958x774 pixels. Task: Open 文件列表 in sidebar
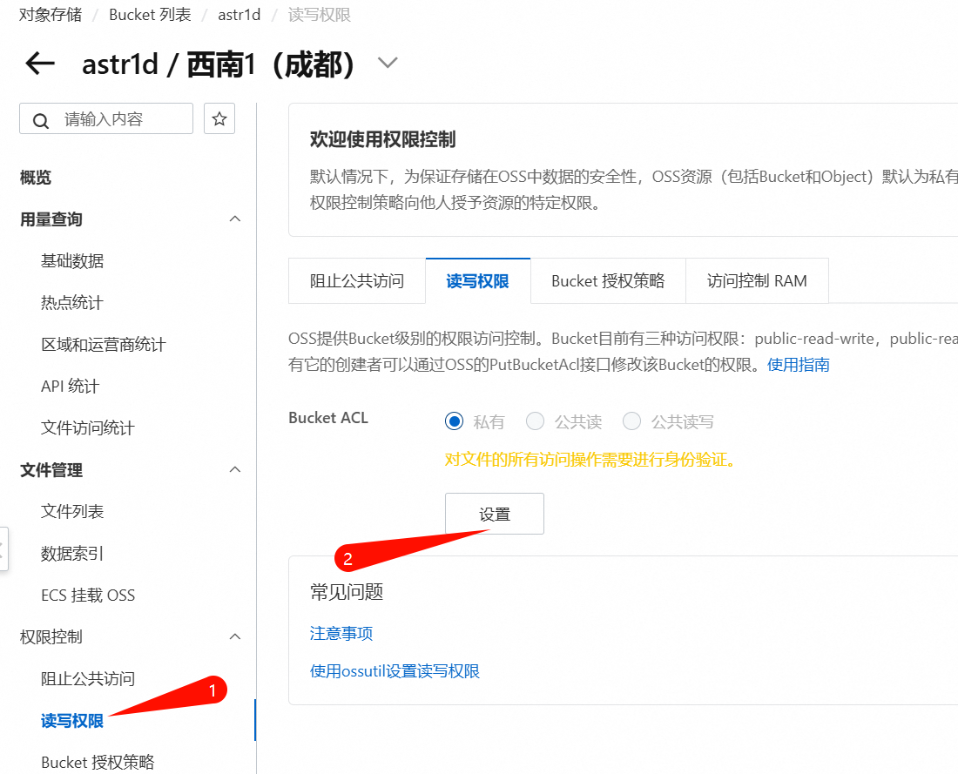tap(72, 512)
